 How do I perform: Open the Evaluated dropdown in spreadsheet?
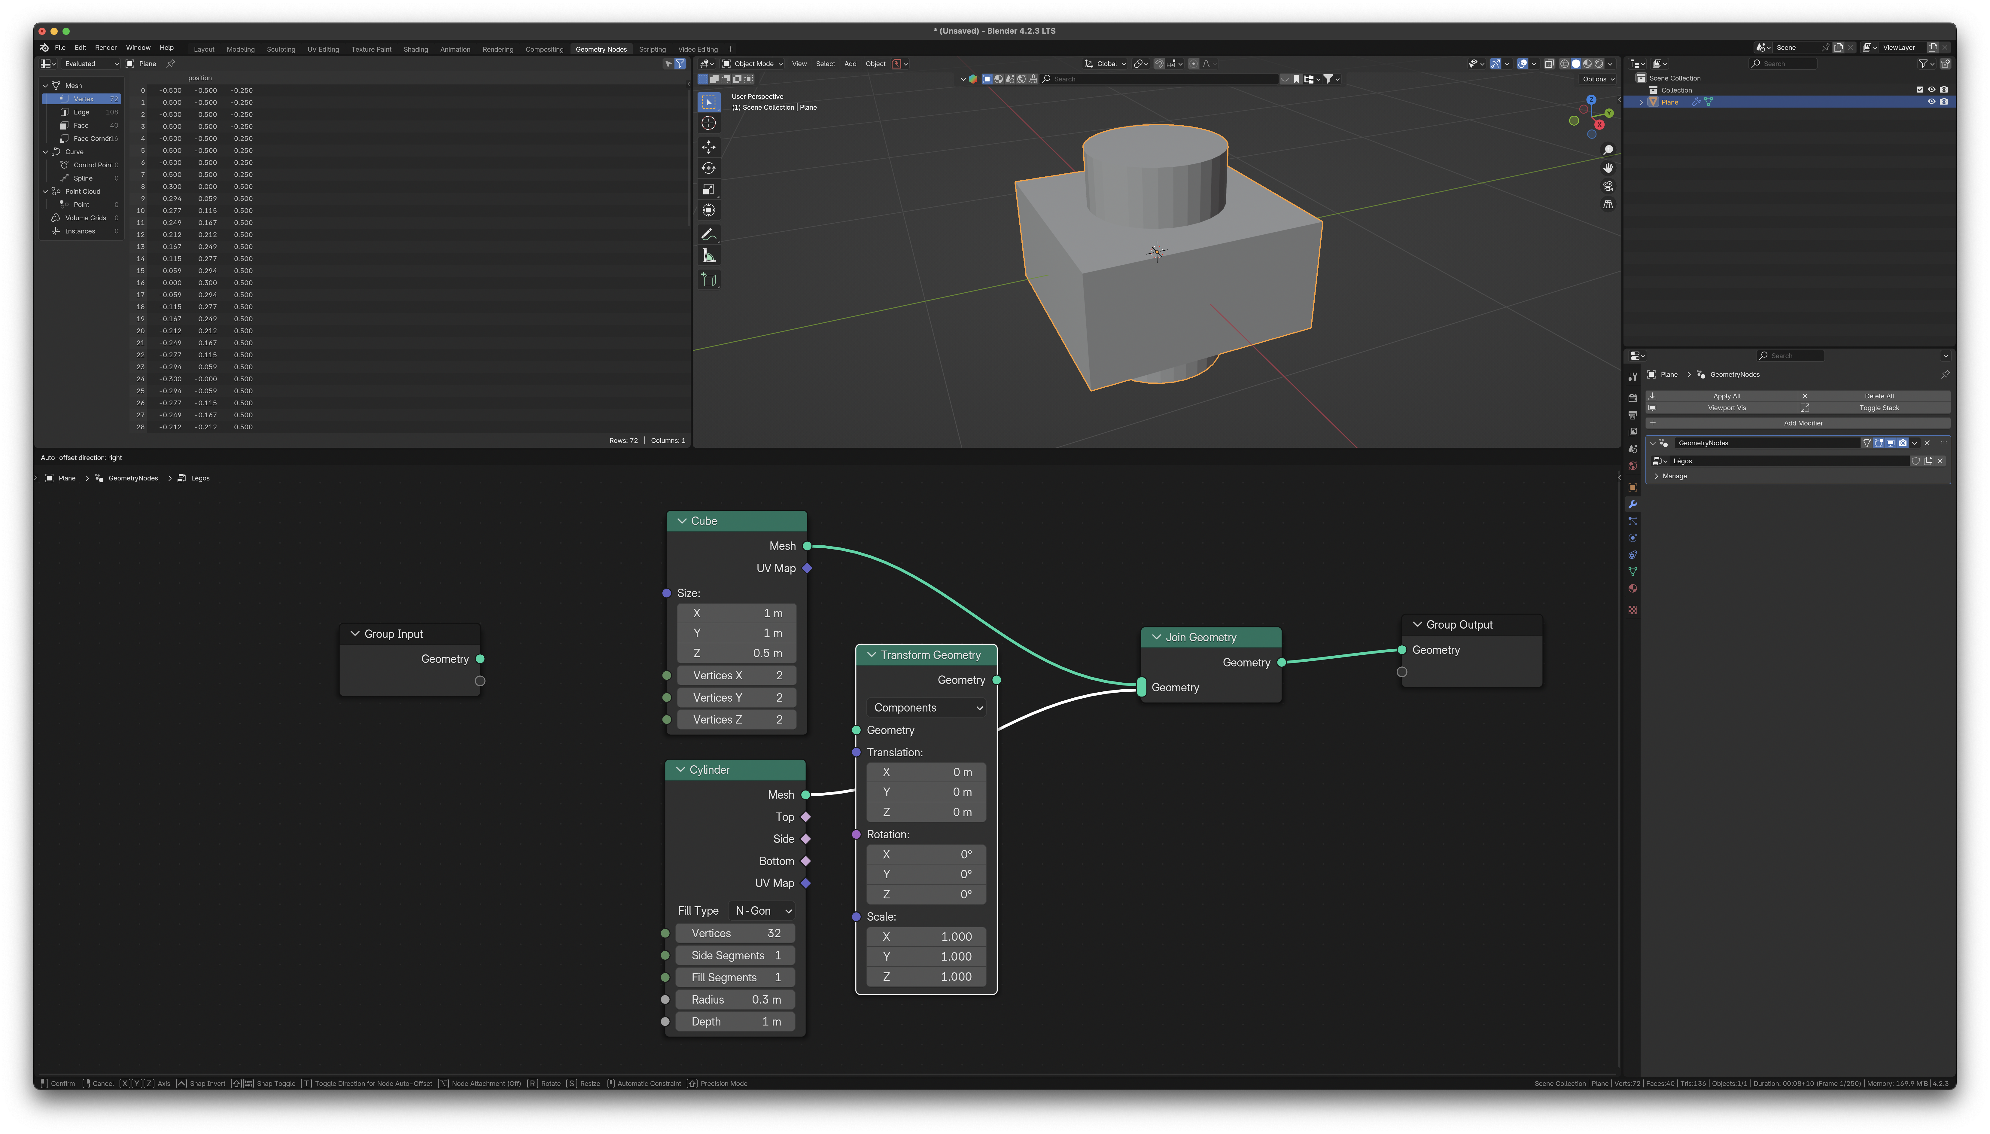pos(91,64)
